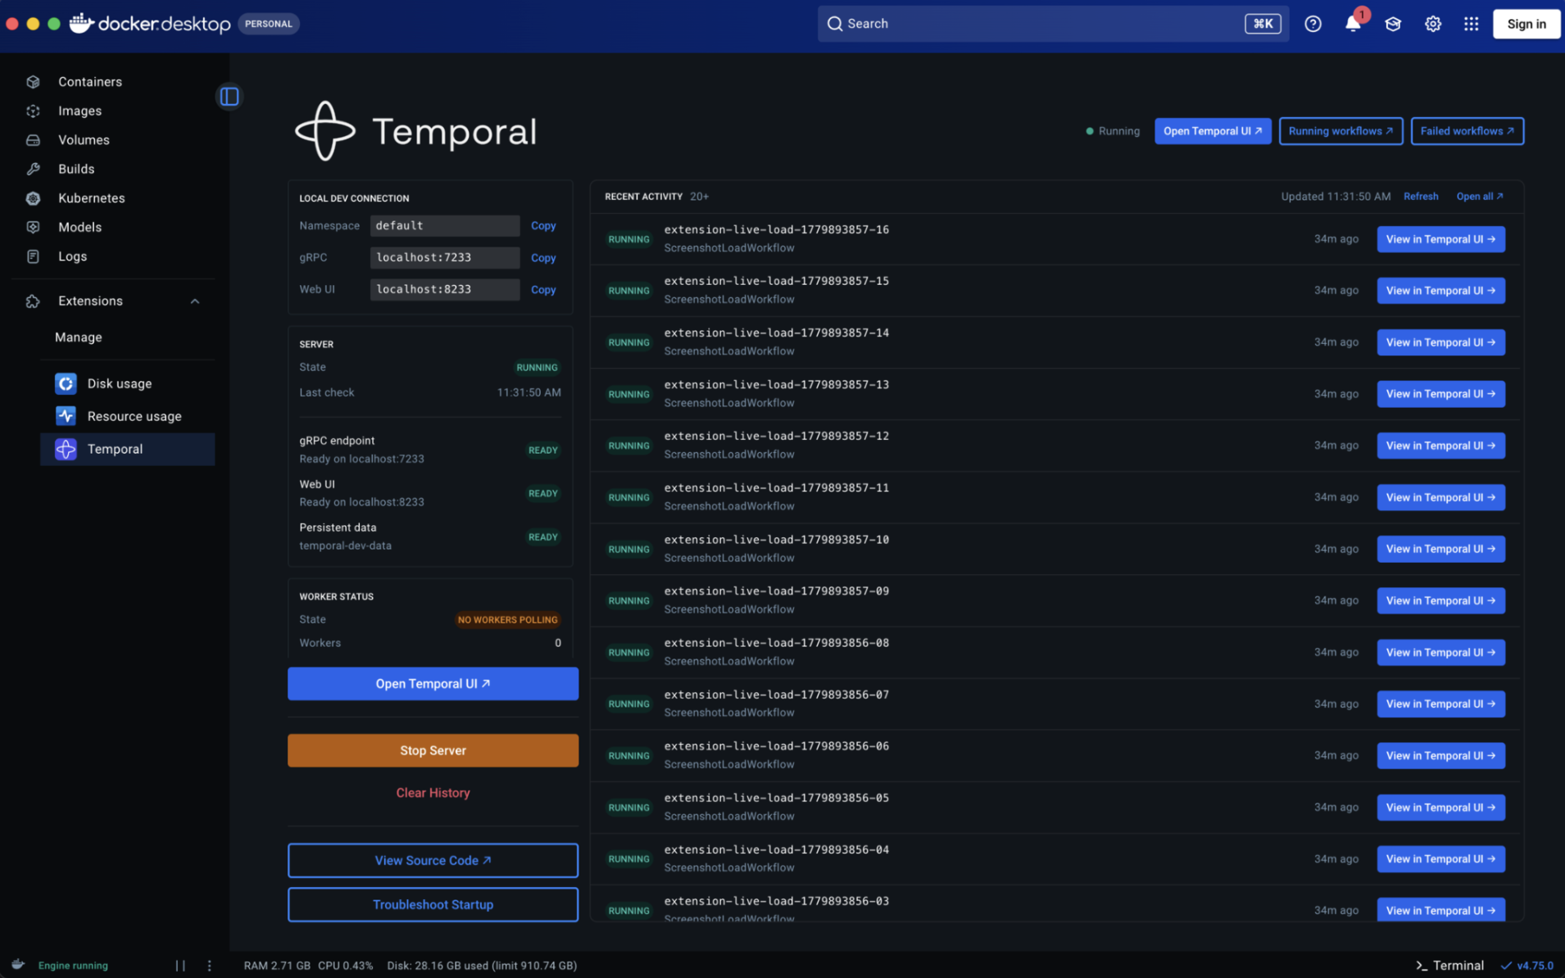Open the Containers menu label
1565x978 pixels.
click(90, 82)
